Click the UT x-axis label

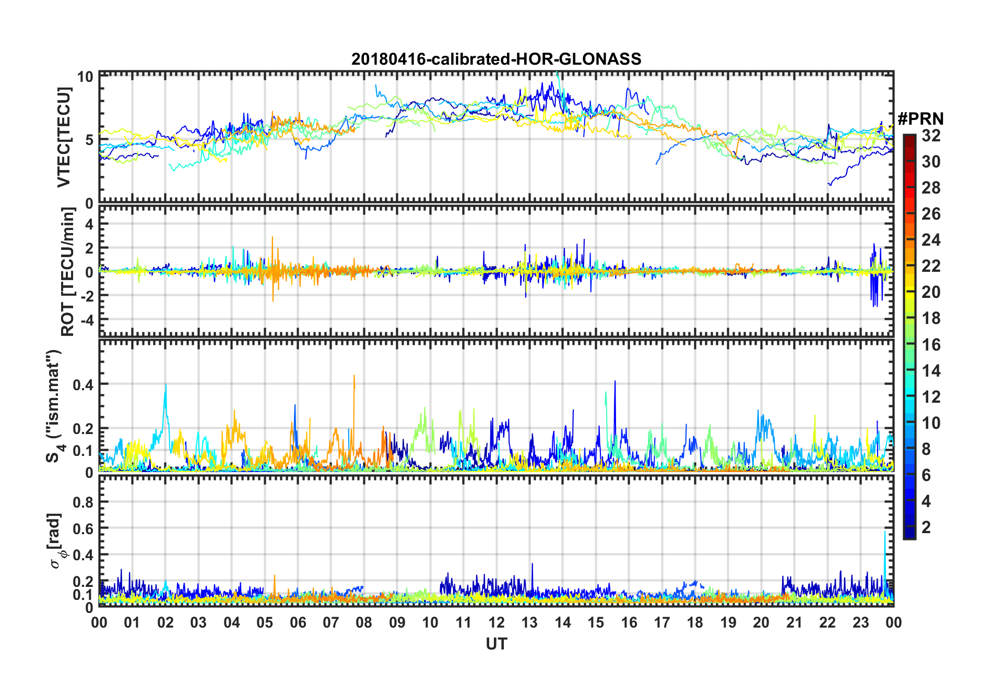point(496,644)
